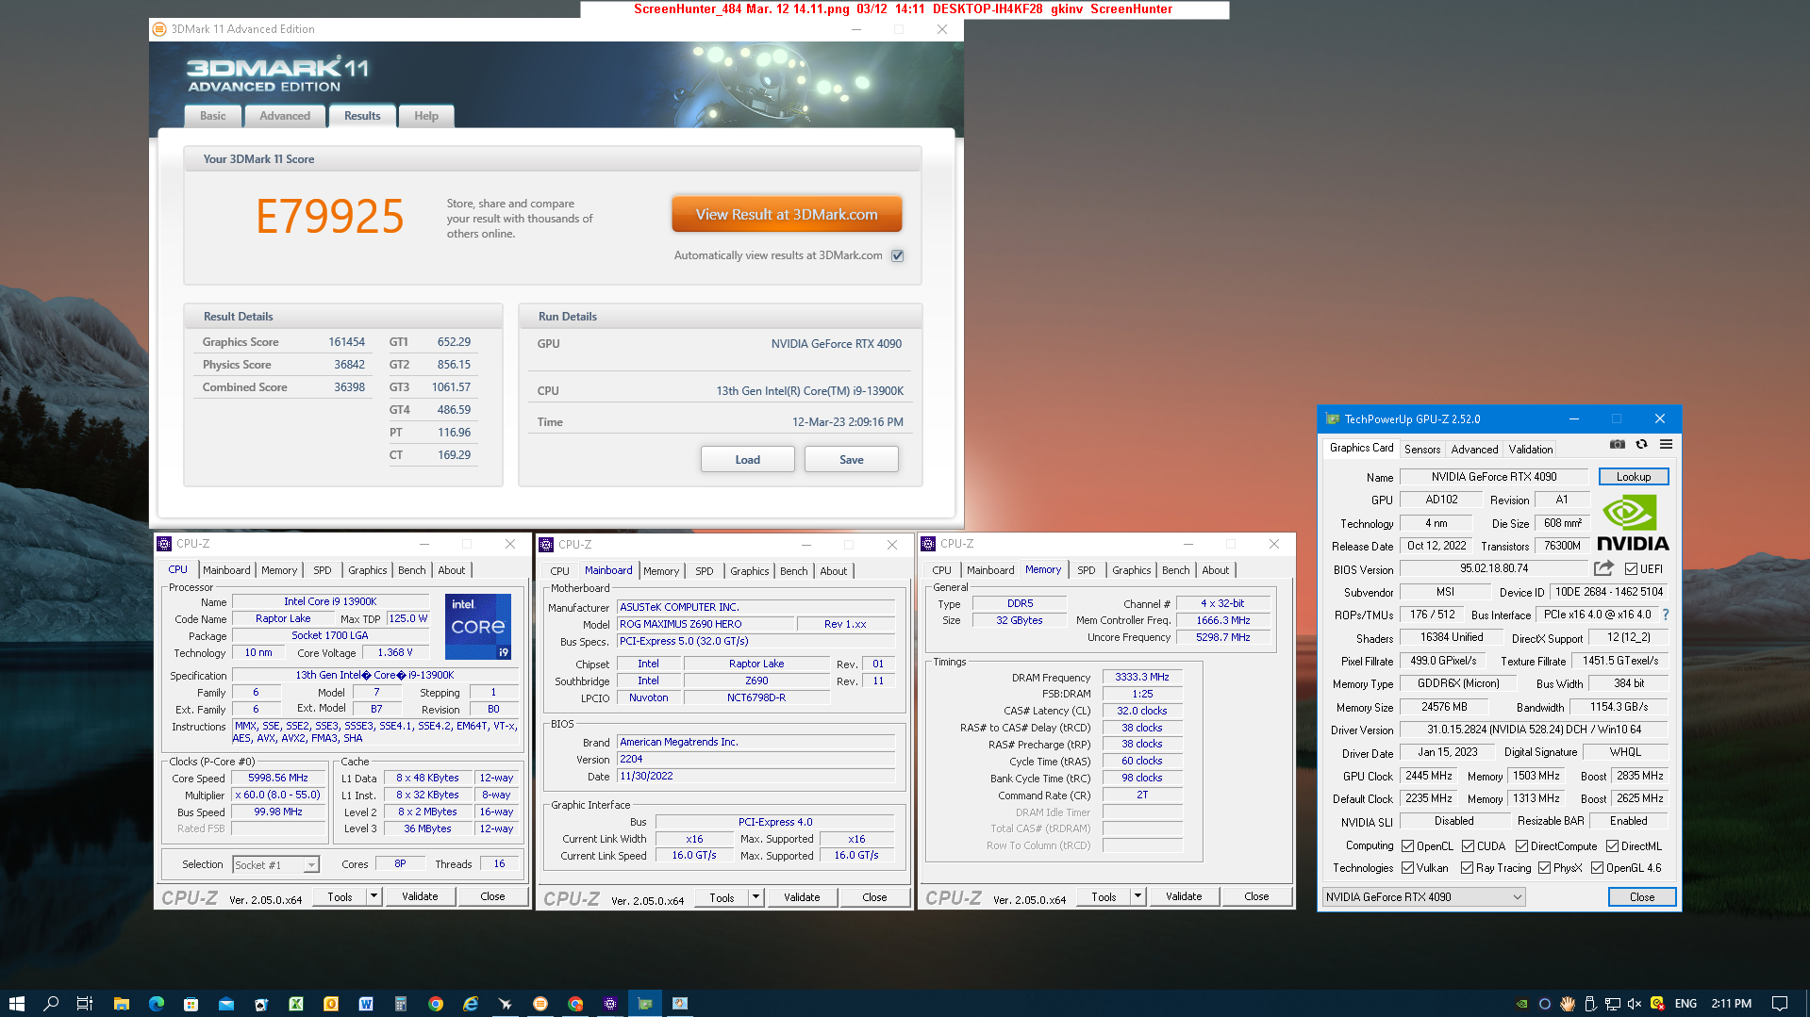
Task: Open taskbar Search
Action: 51,1004
